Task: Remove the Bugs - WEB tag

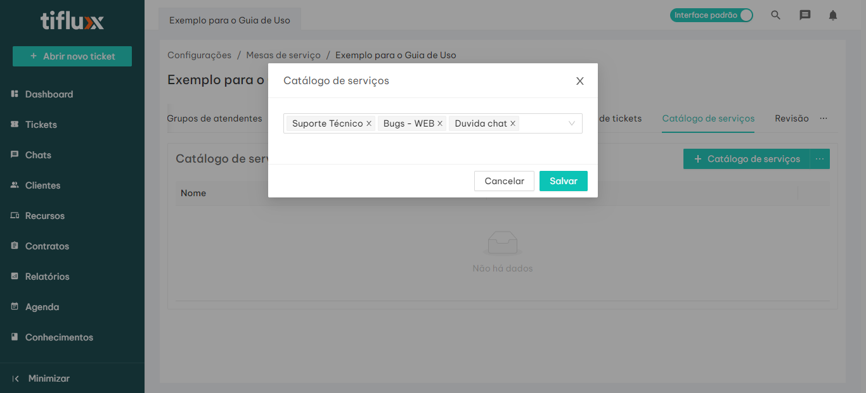Action: click(x=440, y=123)
